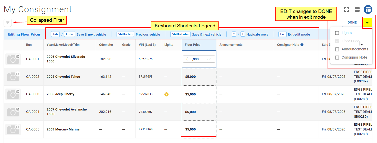
Task: Click the Shift+Enter key hint
Action: click(180, 34)
